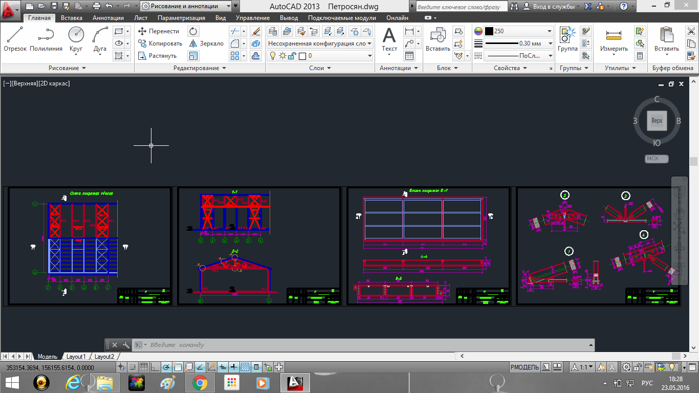Click the Вставить block insert icon

point(438,39)
